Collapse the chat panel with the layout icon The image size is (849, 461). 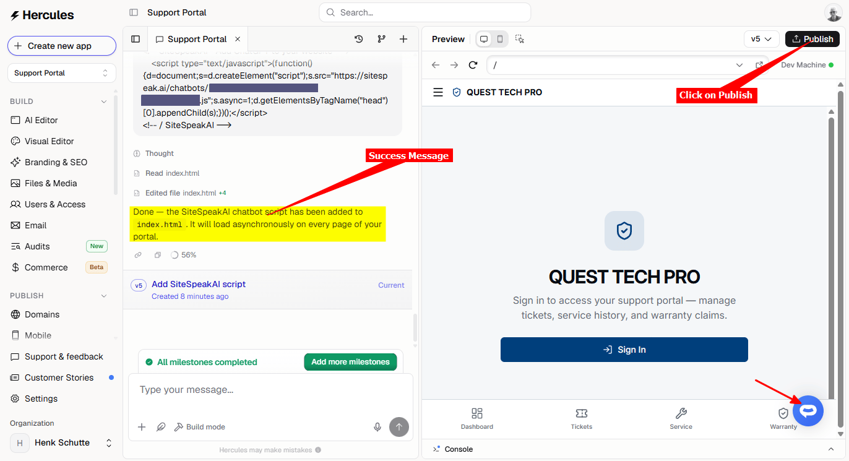[136, 39]
